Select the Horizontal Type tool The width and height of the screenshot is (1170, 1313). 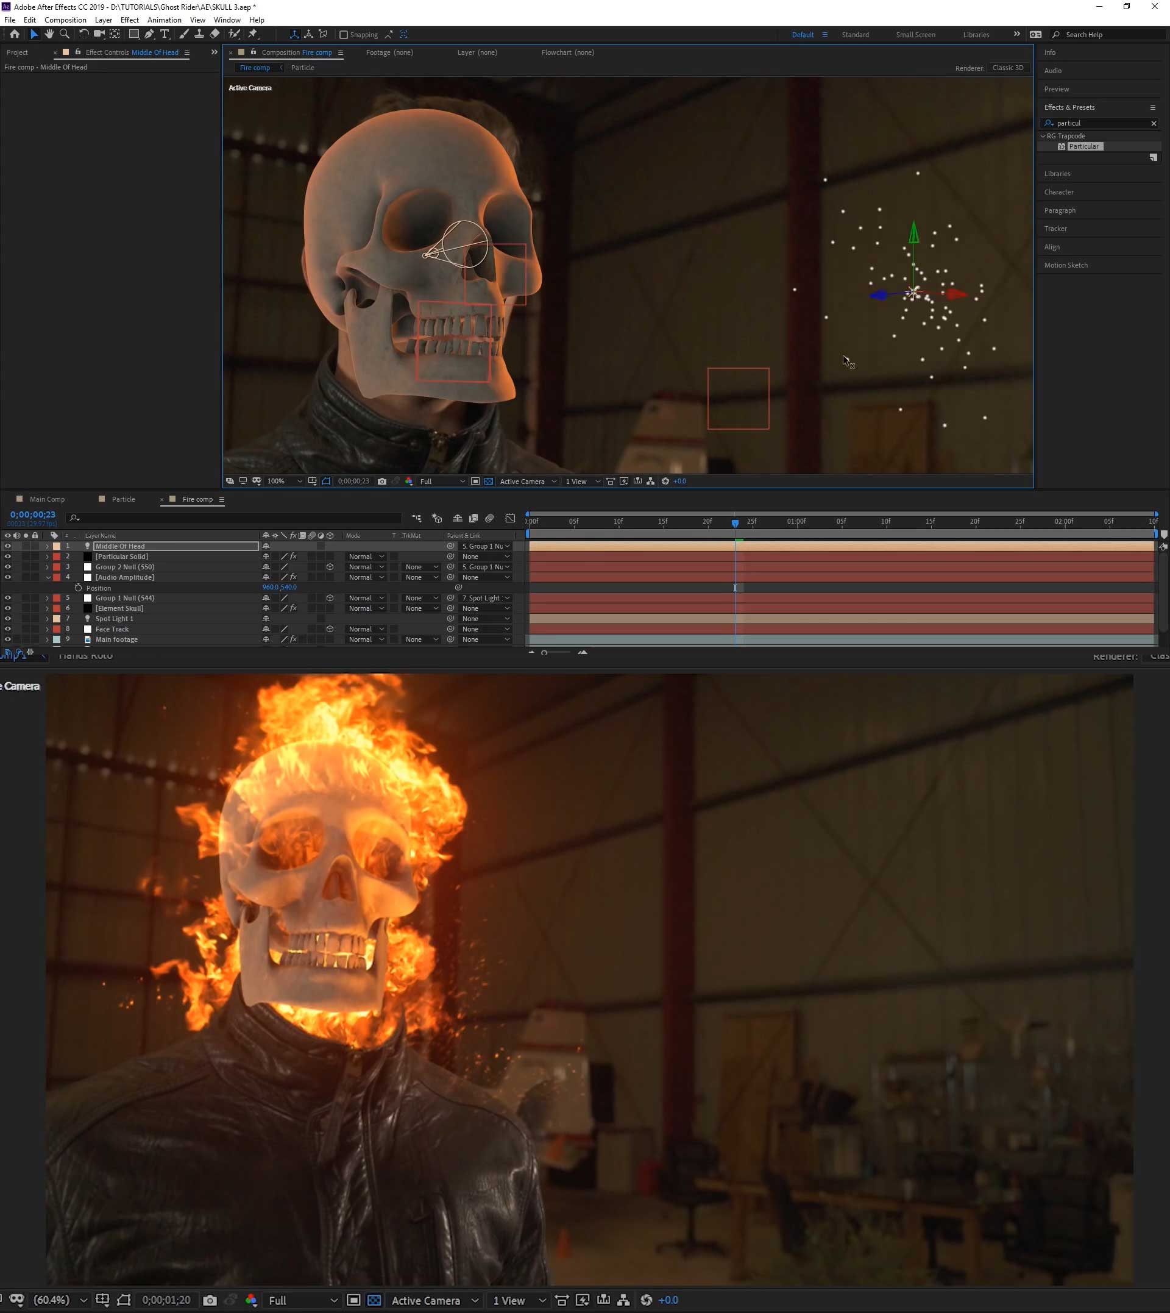coord(165,34)
